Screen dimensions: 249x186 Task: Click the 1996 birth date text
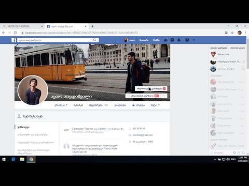[143, 142]
